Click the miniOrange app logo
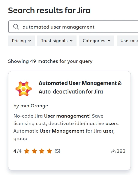138x175 pixels. pyautogui.click(x=23, y=89)
